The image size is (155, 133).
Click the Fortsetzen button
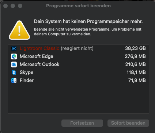click(82, 123)
